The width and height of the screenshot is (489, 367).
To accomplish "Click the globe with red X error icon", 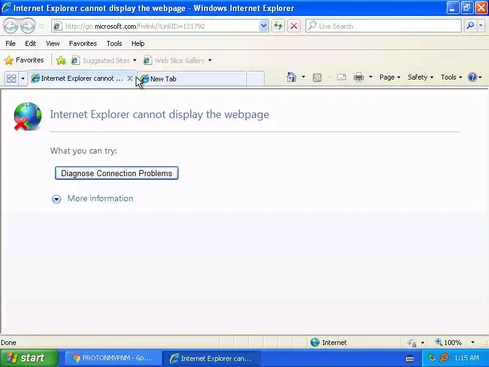I will 28,116.
